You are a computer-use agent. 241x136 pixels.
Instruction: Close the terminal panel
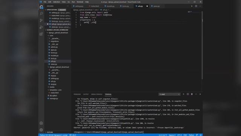point(200,94)
